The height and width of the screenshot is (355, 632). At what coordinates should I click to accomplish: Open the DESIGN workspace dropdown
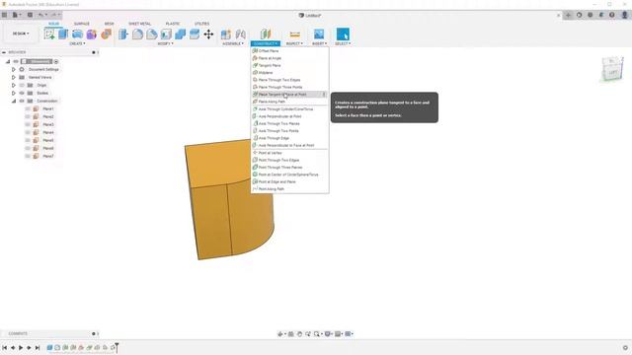click(x=21, y=34)
